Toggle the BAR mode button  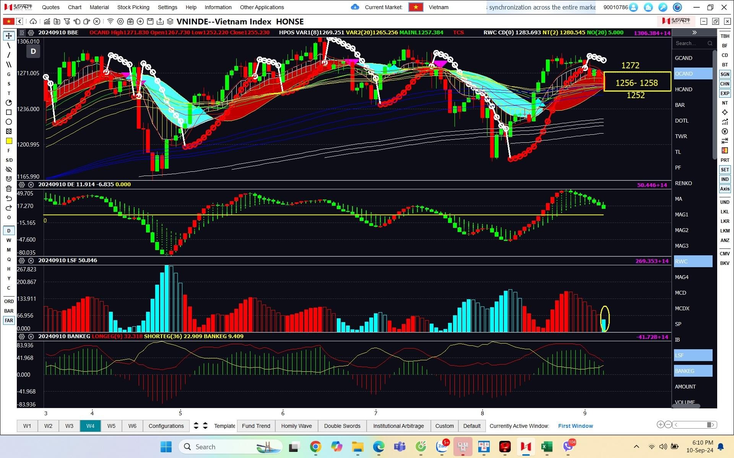9,311
